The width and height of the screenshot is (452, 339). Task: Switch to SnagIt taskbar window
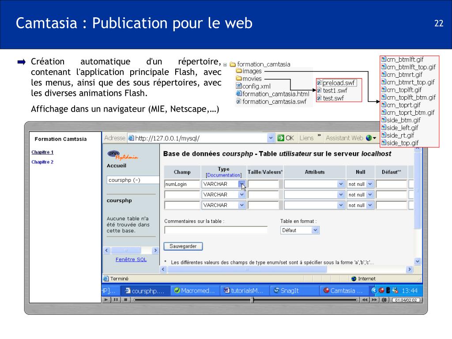(x=294, y=290)
